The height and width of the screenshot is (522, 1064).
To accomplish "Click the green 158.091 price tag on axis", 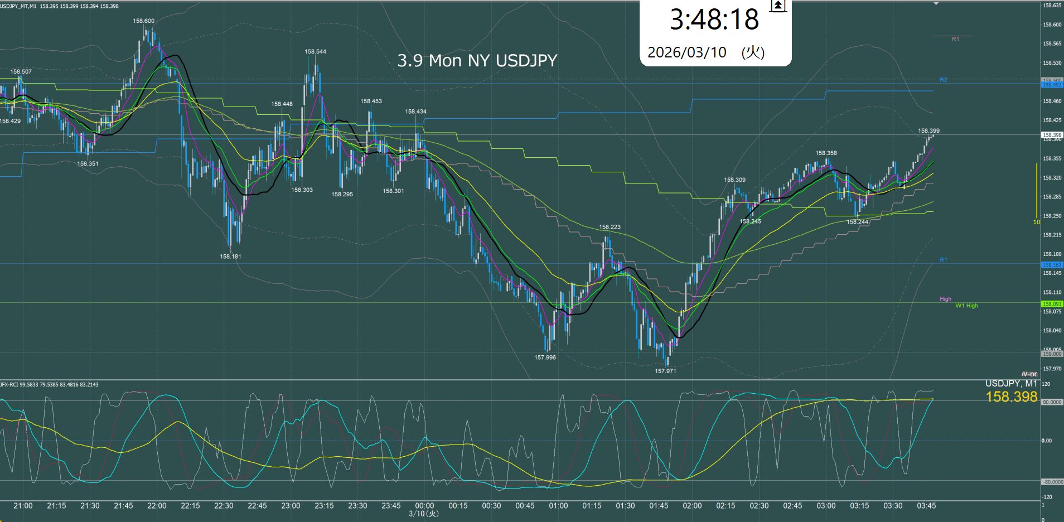I will (x=1052, y=304).
